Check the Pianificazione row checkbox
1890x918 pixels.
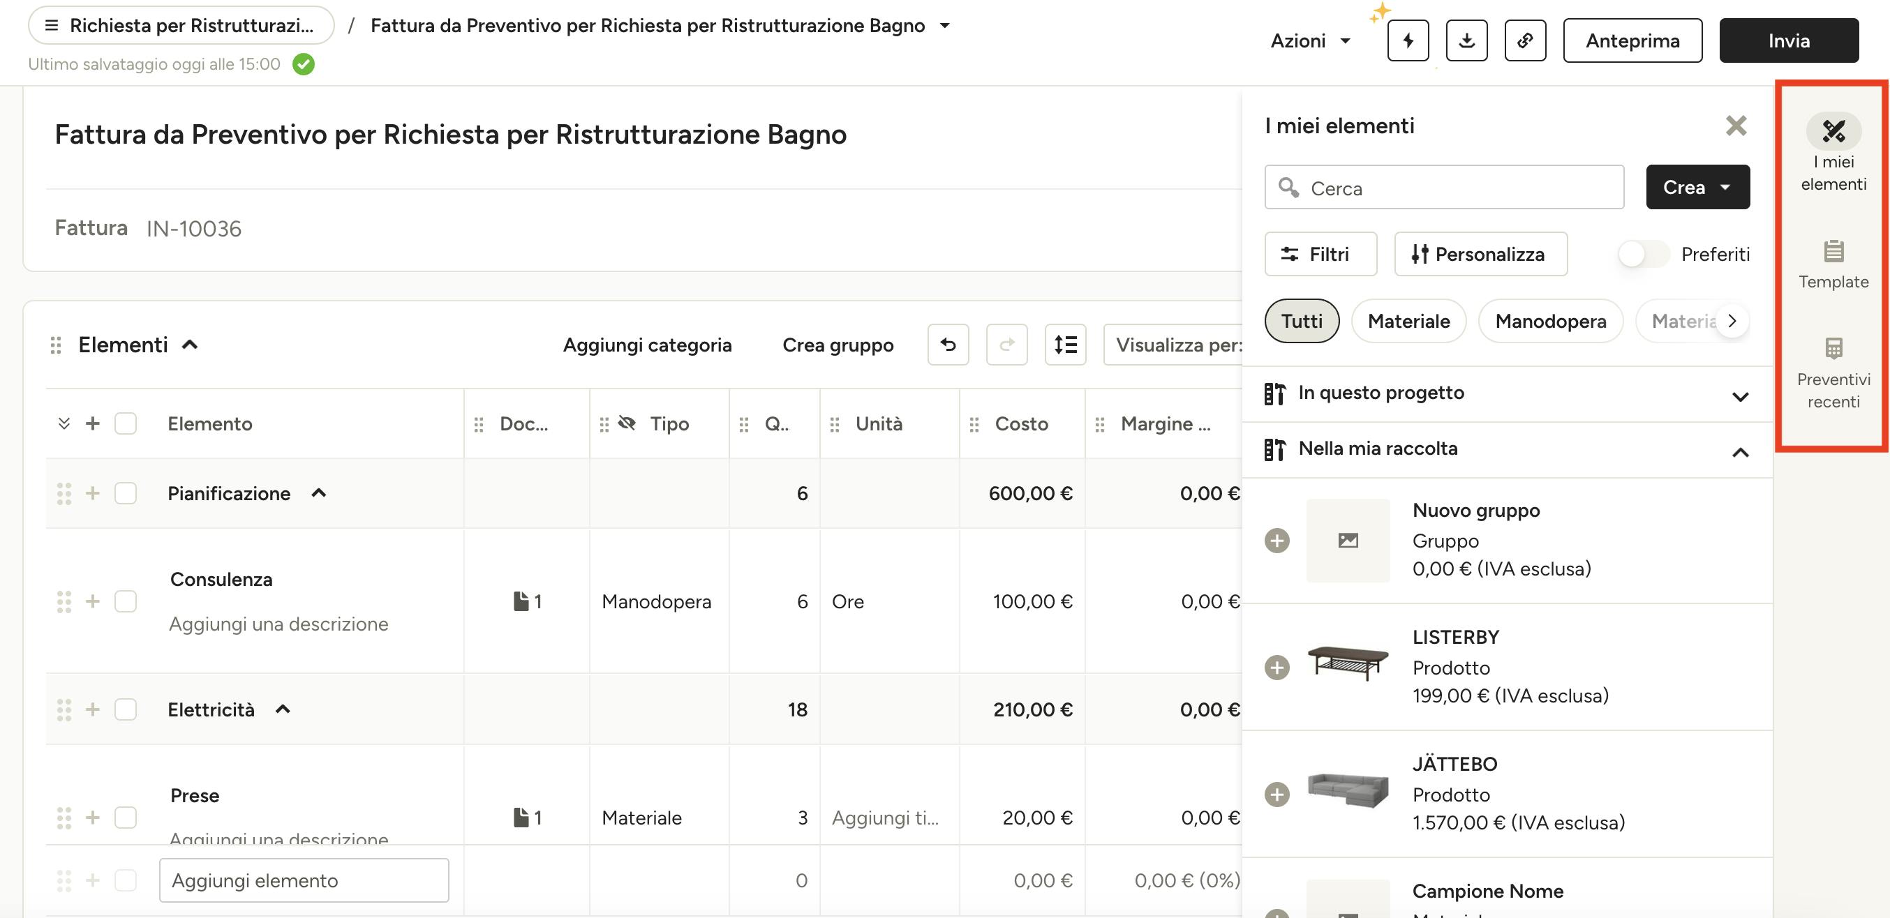tap(126, 492)
